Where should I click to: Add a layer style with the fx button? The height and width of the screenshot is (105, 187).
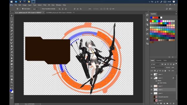[158, 104]
